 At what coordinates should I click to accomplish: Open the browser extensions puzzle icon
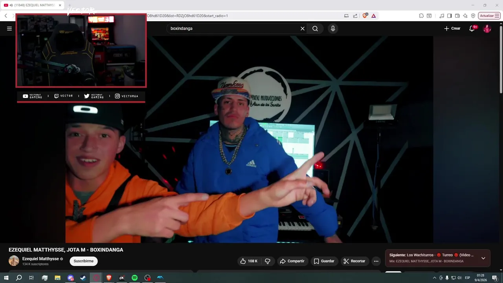click(x=421, y=16)
